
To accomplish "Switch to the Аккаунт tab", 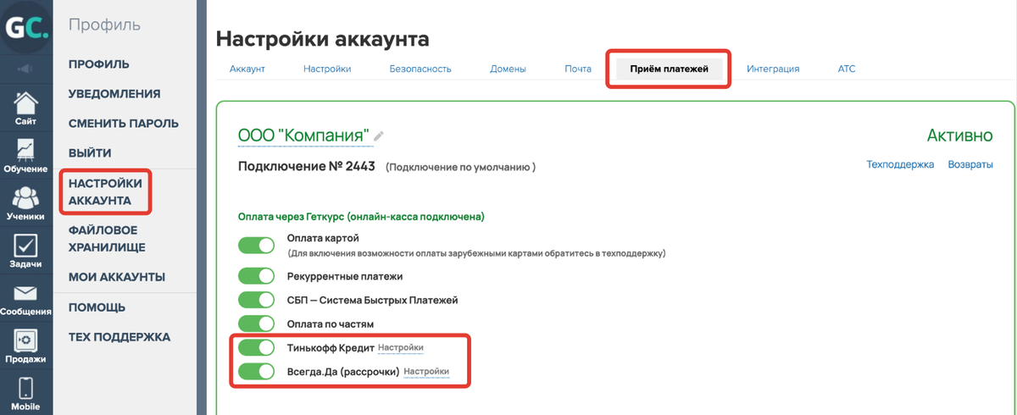I will [247, 69].
